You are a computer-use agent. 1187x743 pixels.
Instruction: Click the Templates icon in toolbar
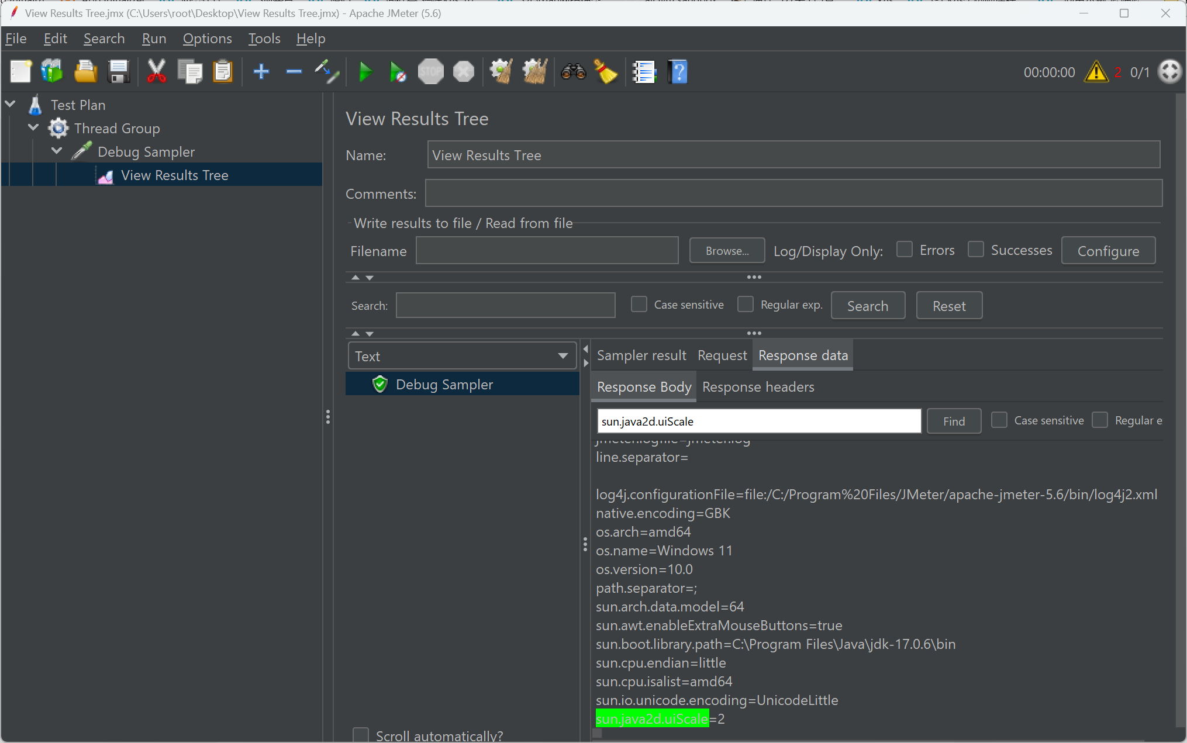coord(52,72)
